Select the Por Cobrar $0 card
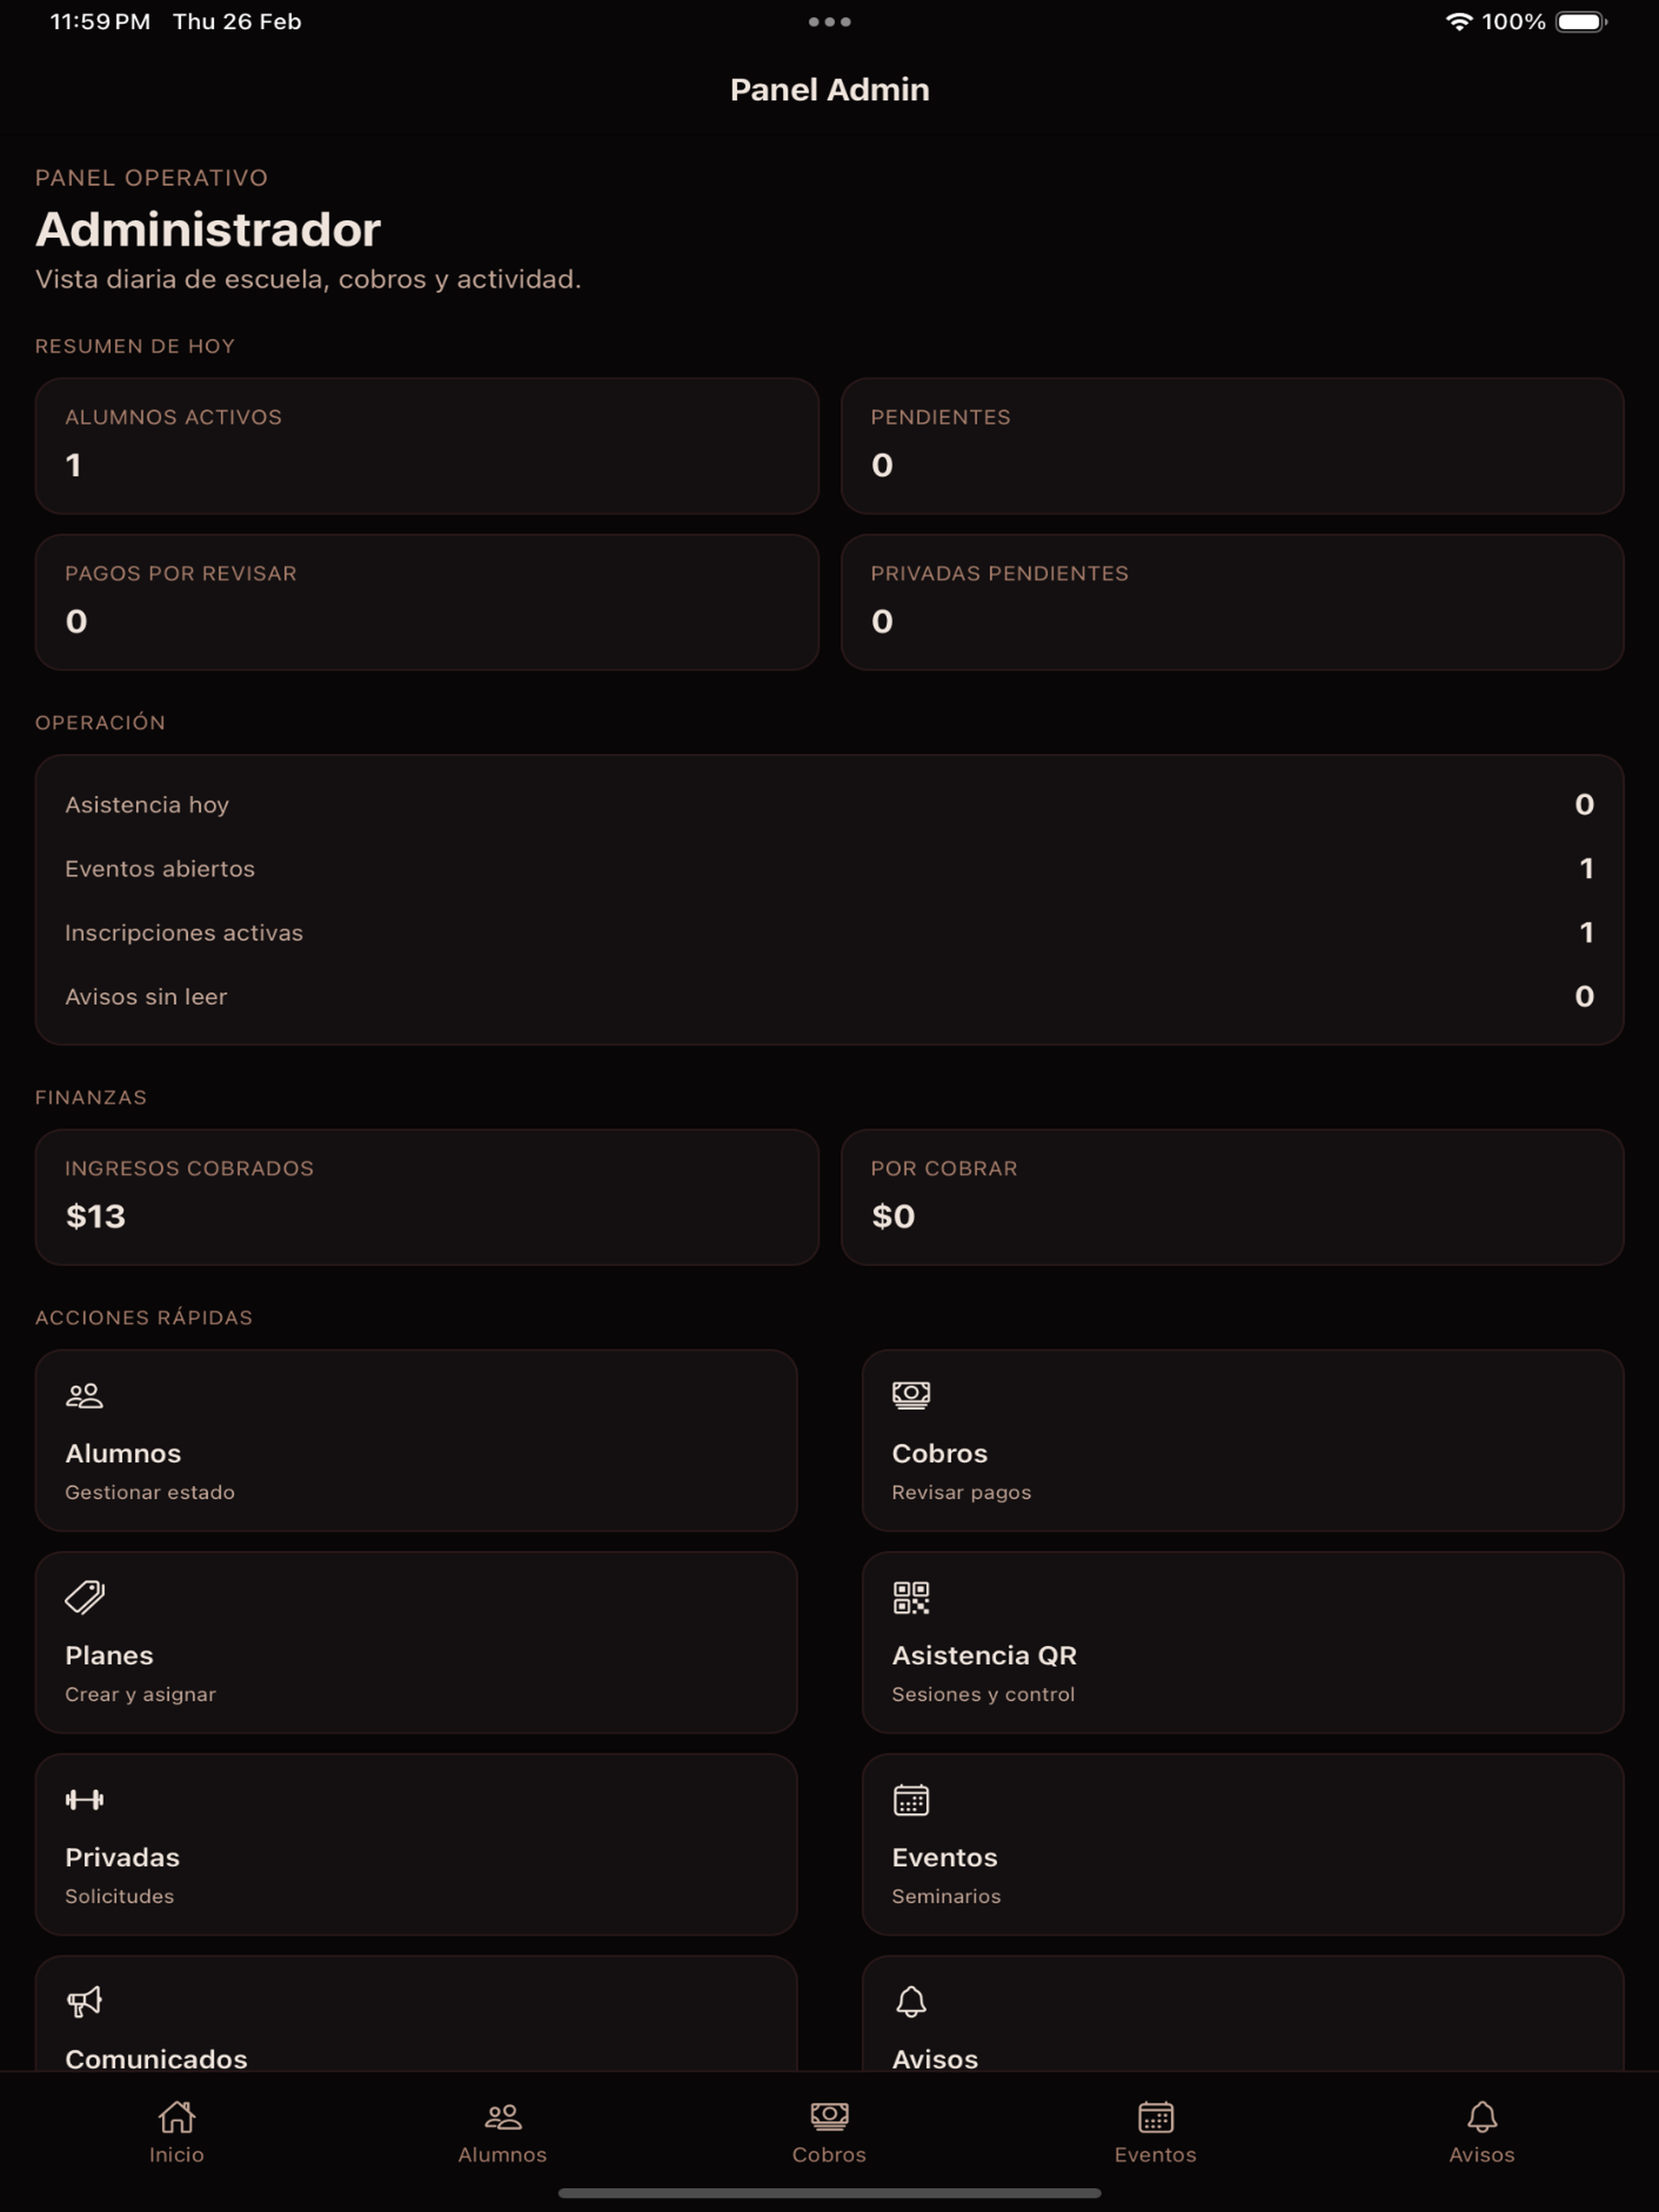Image resolution: width=1659 pixels, height=2212 pixels. click(x=1232, y=1197)
